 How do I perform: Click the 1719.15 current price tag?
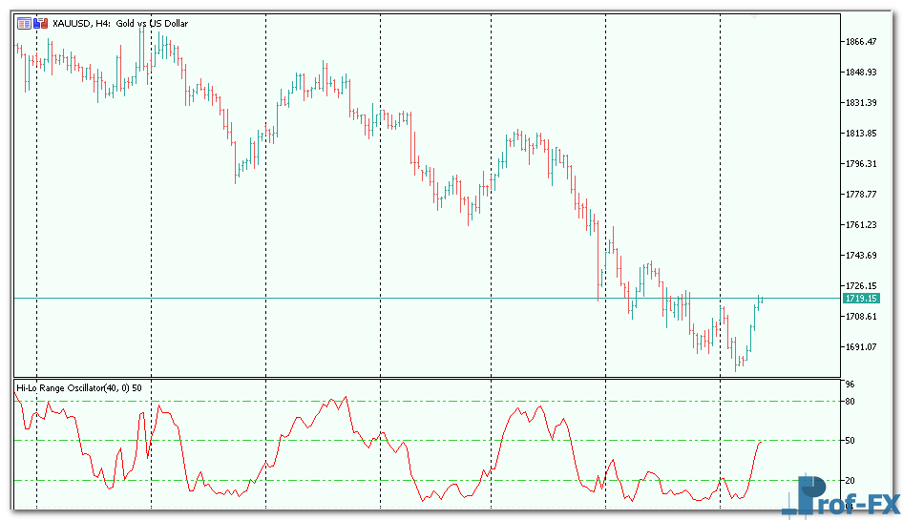pyautogui.click(x=860, y=299)
